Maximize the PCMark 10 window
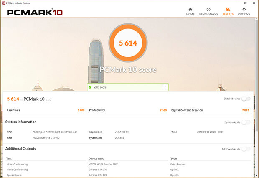This screenshot has height=178, width=259. pyautogui.click(x=246, y=3)
